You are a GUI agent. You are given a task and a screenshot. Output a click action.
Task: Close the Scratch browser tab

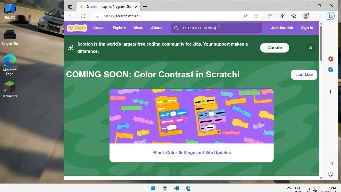[136, 7]
